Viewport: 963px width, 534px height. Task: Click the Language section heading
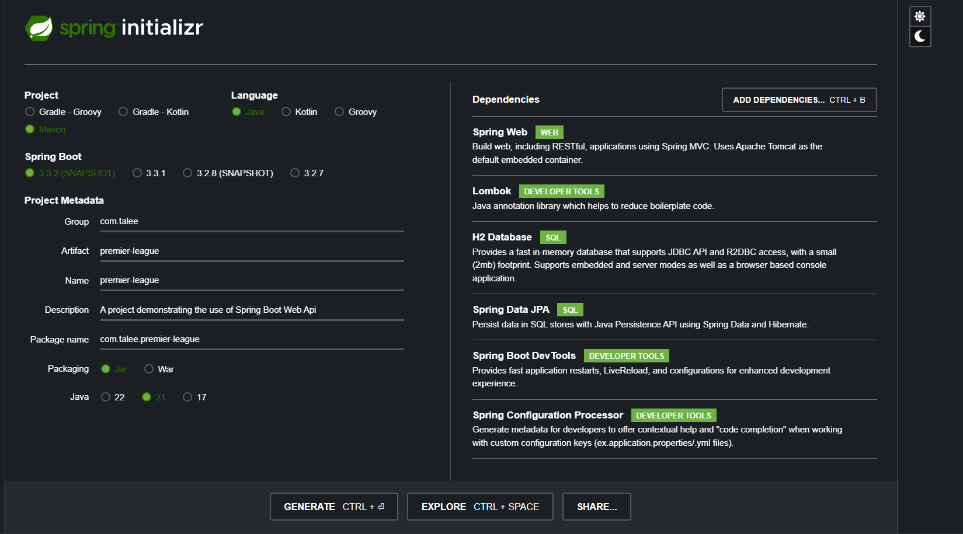[255, 96]
